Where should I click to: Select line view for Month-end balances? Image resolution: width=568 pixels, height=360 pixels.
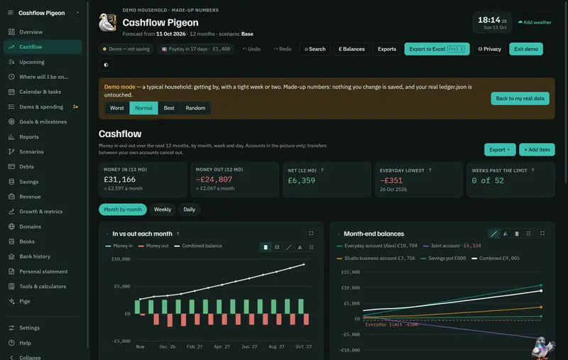pos(493,234)
